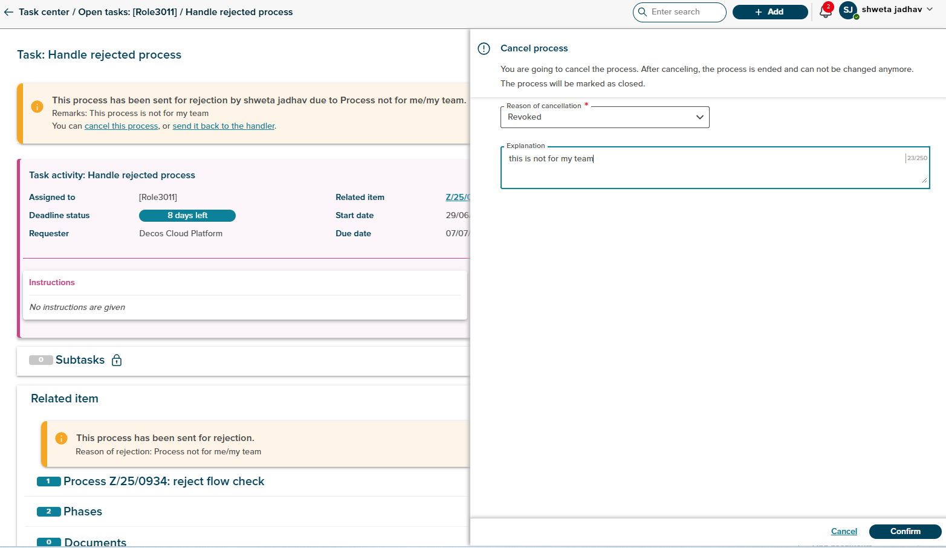Open the notifications bell

(x=825, y=12)
